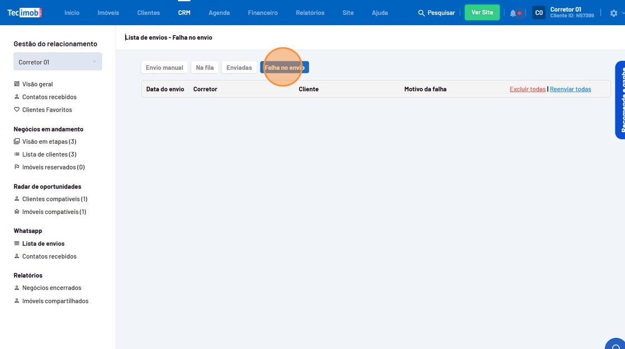Click the Reenviar todas link

(x=570, y=89)
